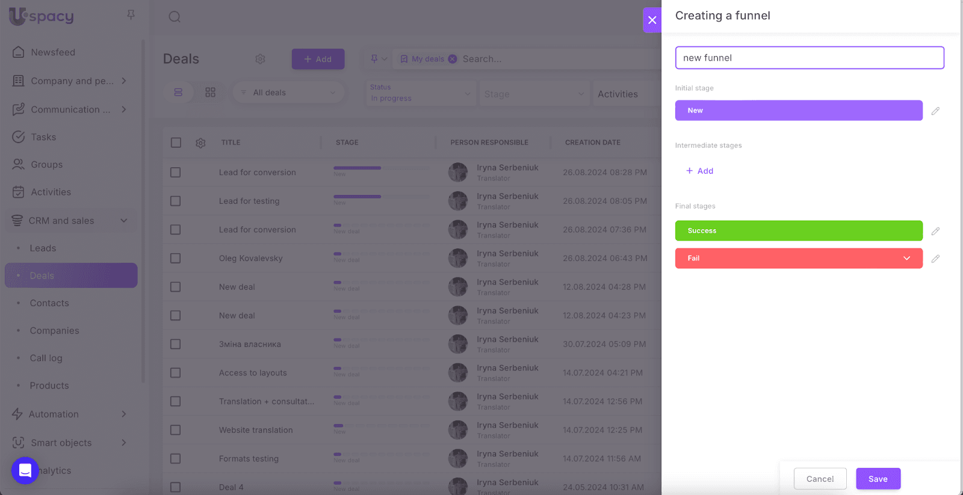963x495 pixels.
Task: Open the chat support bubble icon
Action: (25, 470)
